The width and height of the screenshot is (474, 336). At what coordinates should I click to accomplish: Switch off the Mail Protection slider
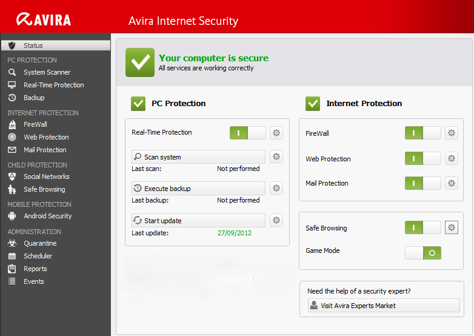pos(422,183)
